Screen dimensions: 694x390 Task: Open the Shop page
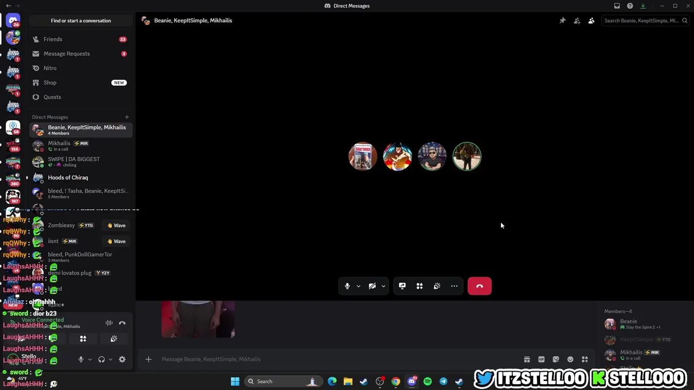(81, 82)
